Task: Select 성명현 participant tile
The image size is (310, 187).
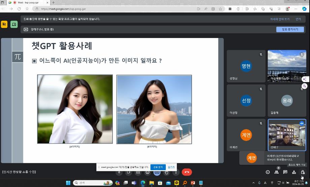Action: tap(246, 66)
